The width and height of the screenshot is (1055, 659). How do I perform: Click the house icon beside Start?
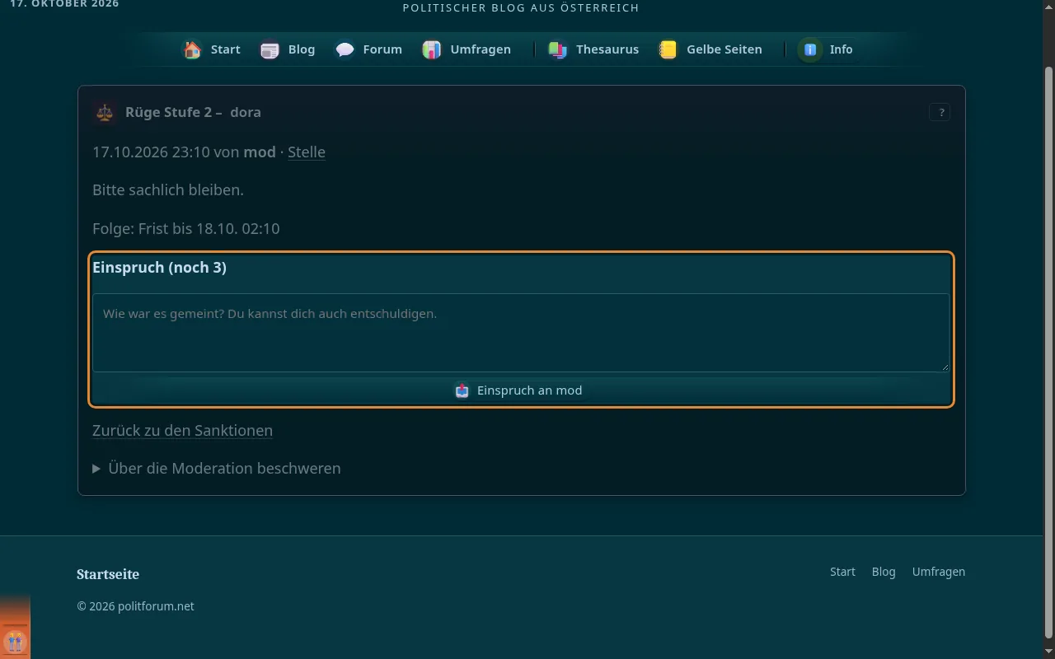(x=193, y=49)
